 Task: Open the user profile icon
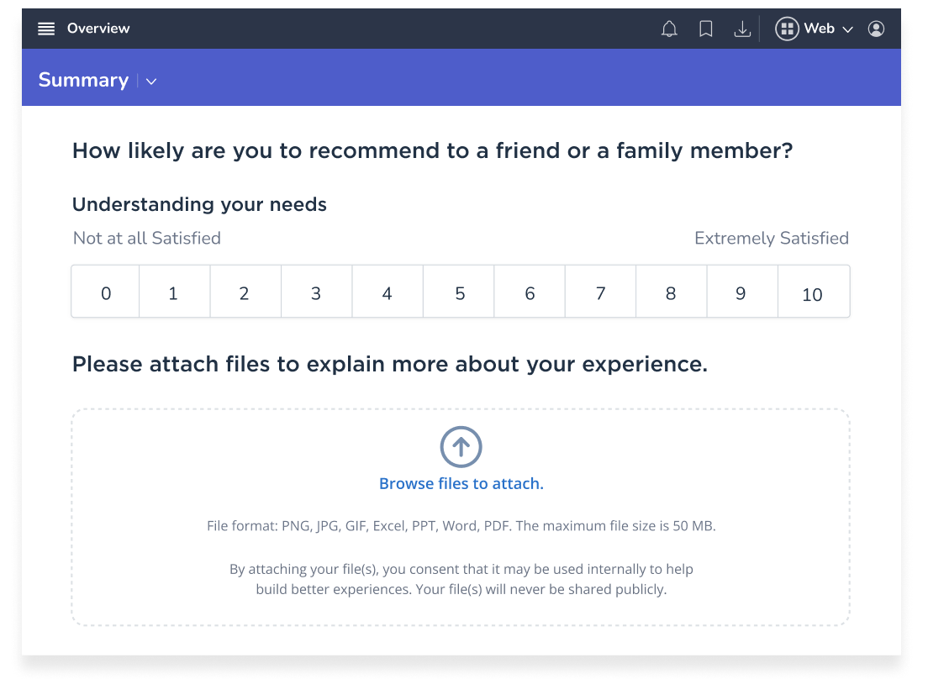[876, 29]
